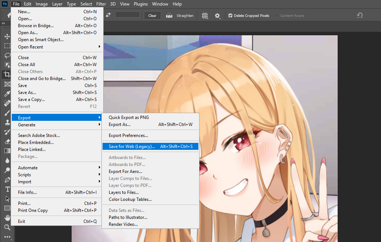381x242 pixels.
Task: Click the Straighten text button
Action: (x=185, y=15)
